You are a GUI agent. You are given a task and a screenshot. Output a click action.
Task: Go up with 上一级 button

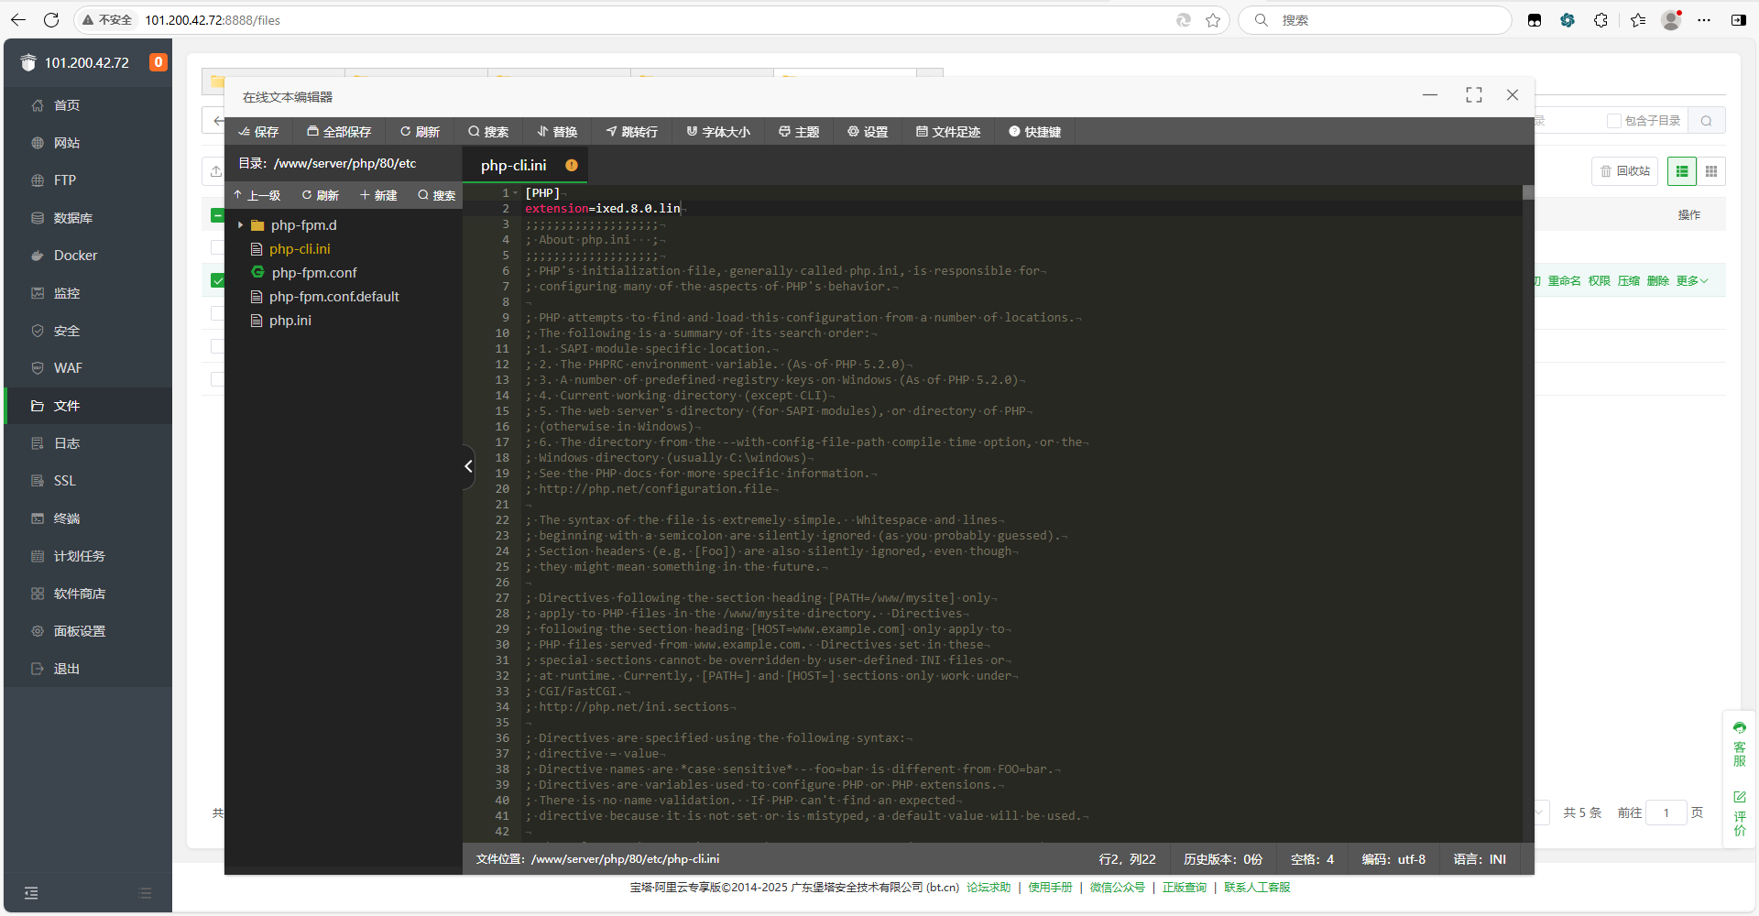(257, 195)
